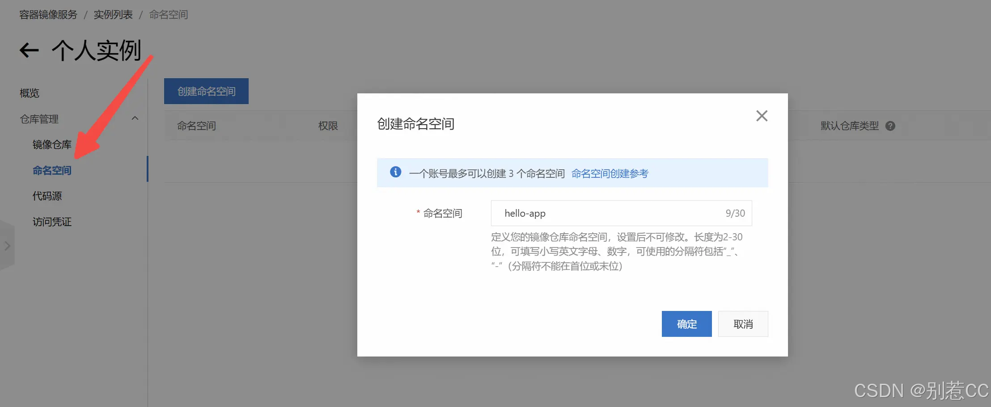Click the blue info icon in dialog notice
Image resolution: width=991 pixels, height=407 pixels.
click(x=395, y=172)
